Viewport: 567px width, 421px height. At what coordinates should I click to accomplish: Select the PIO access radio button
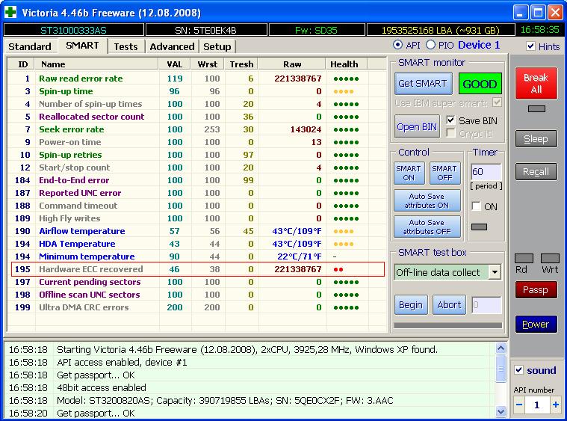pos(430,45)
